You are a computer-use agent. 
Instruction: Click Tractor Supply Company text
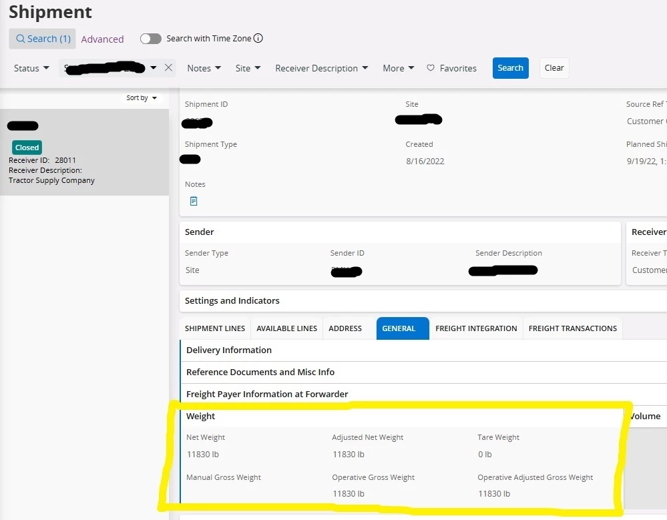51,180
